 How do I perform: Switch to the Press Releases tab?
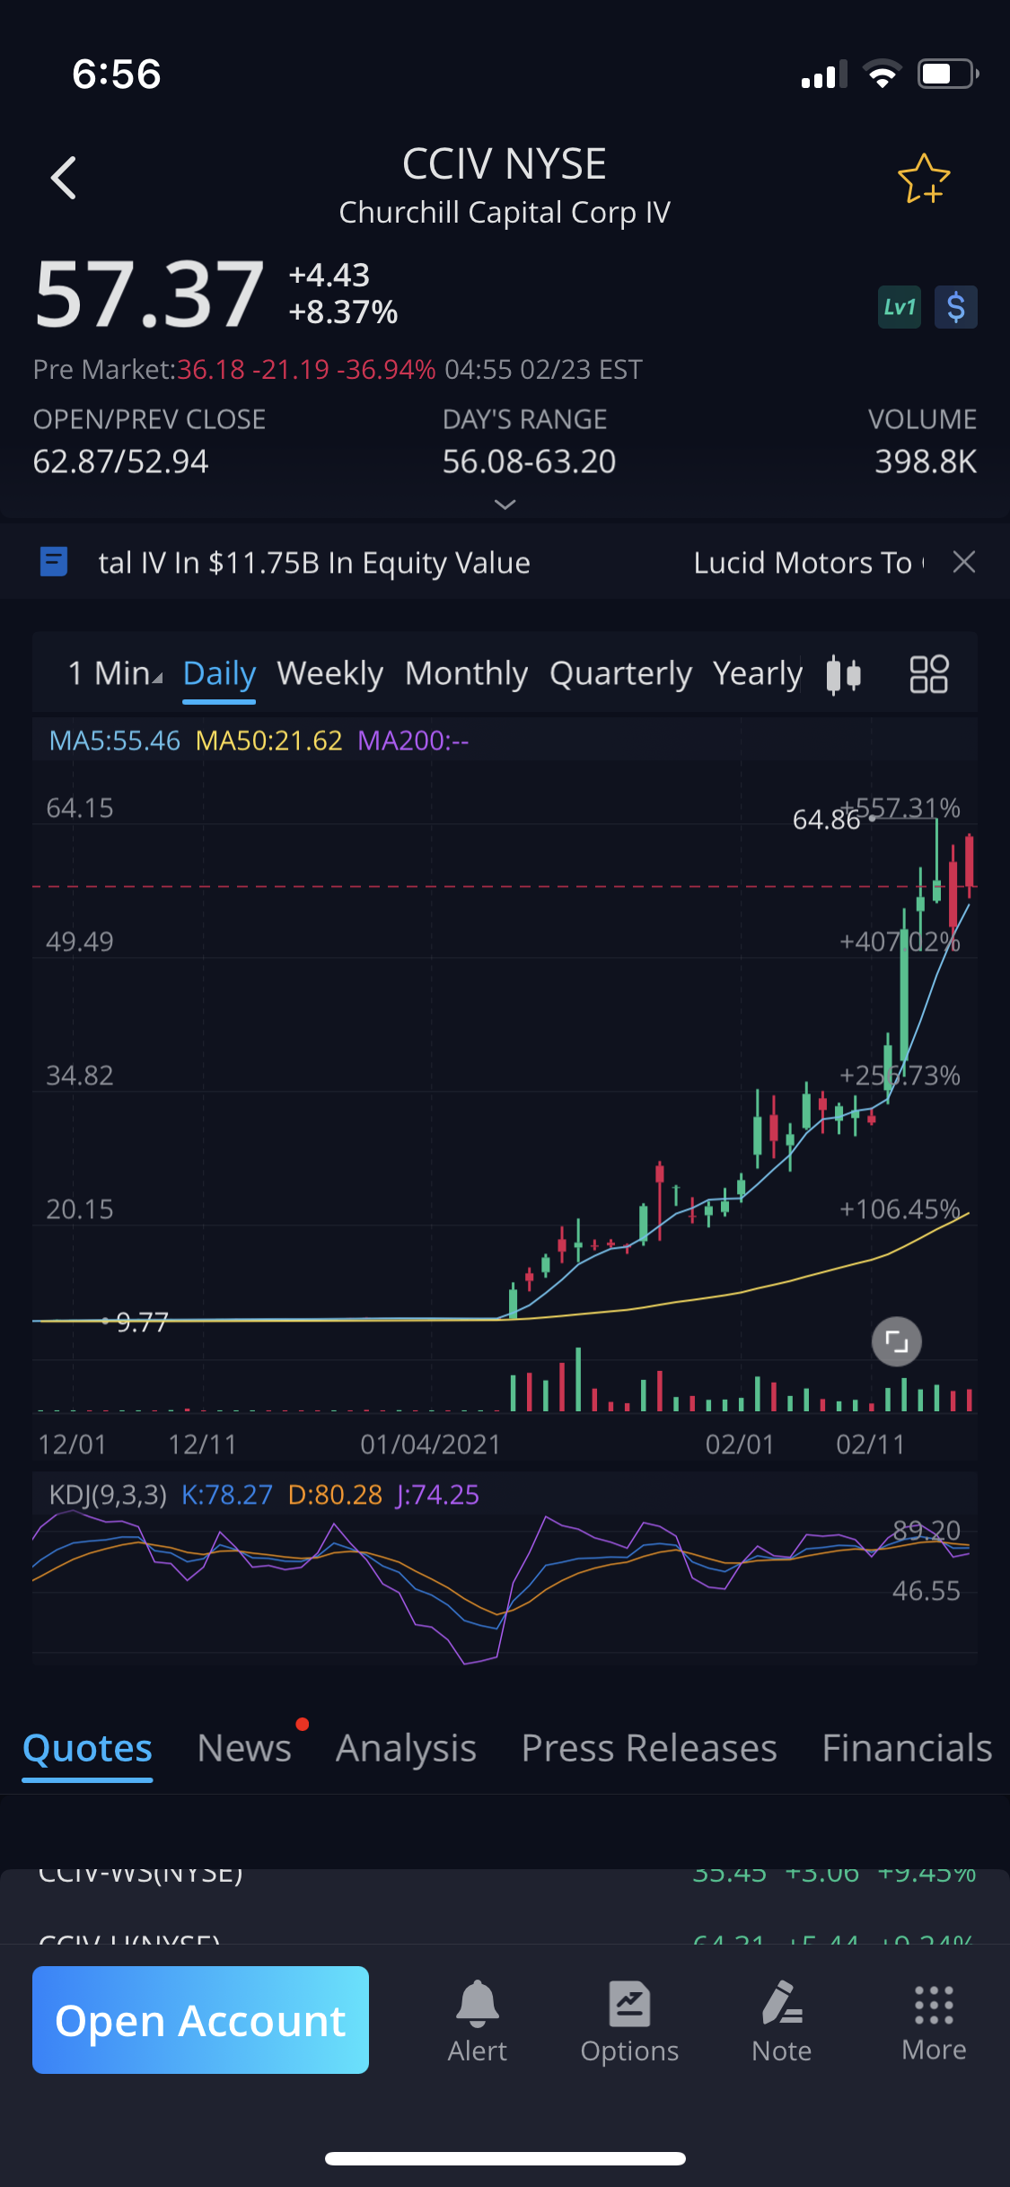(649, 1748)
